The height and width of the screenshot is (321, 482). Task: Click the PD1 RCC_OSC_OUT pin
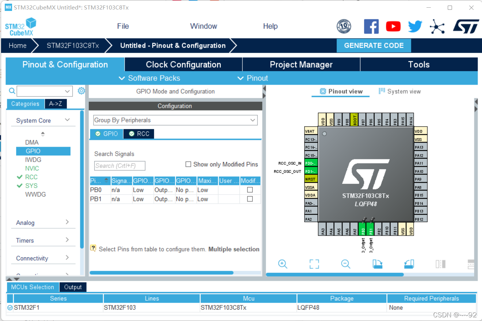click(311, 171)
